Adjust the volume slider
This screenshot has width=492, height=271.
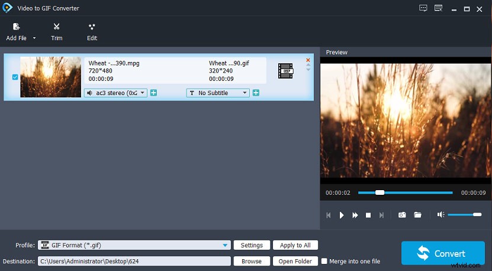click(464, 214)
